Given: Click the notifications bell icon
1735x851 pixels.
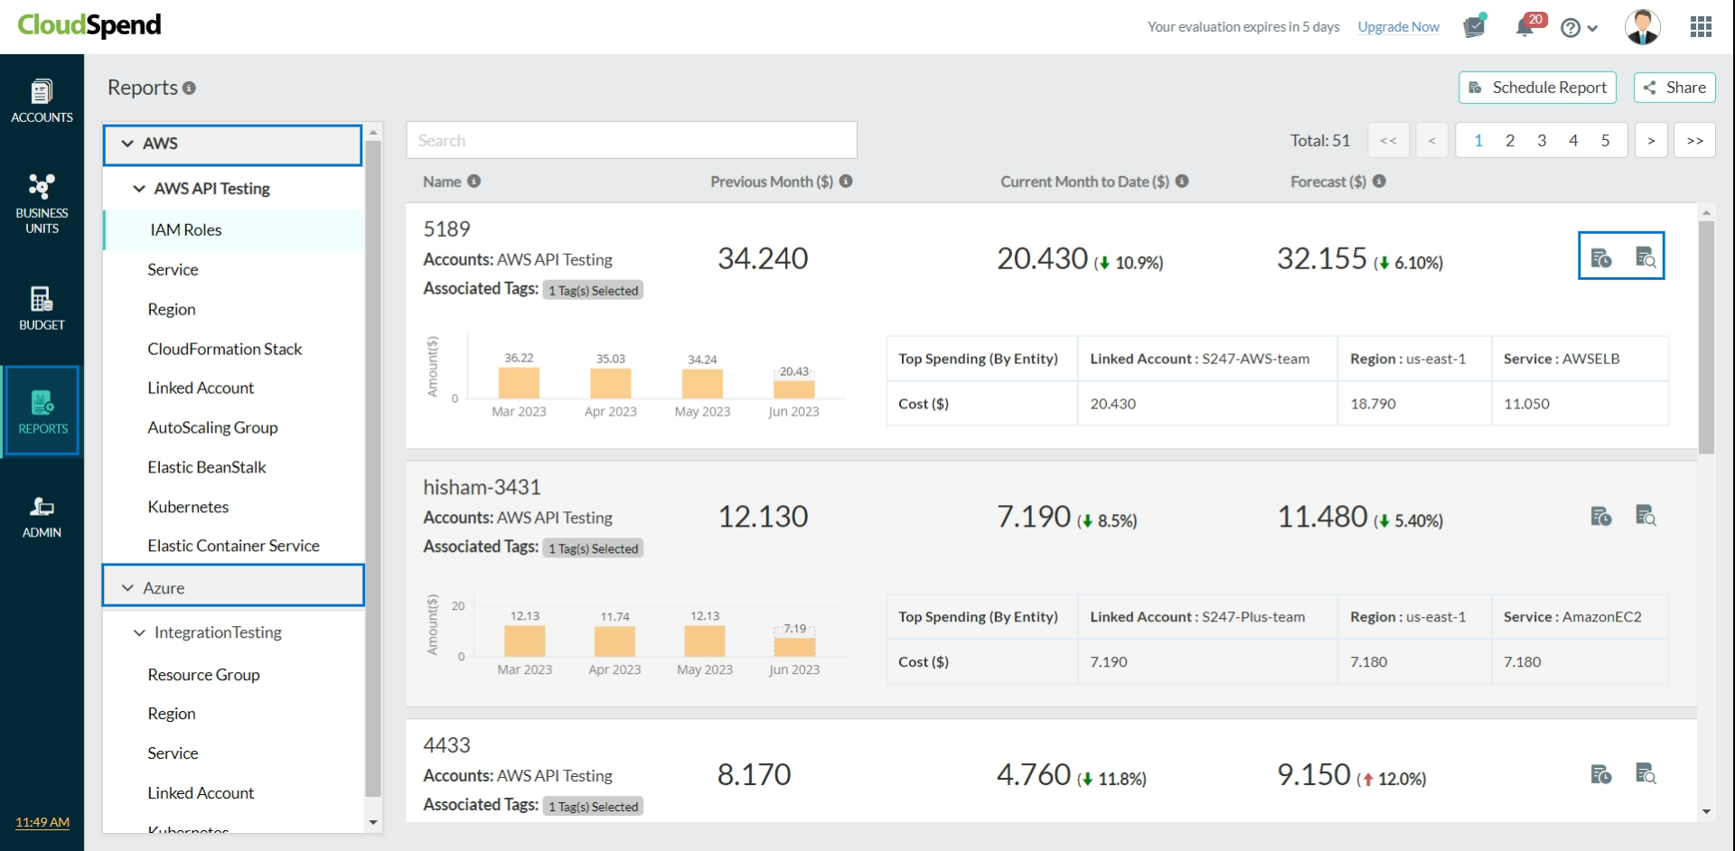Looking at the screenshot, I should point(1524,27).
